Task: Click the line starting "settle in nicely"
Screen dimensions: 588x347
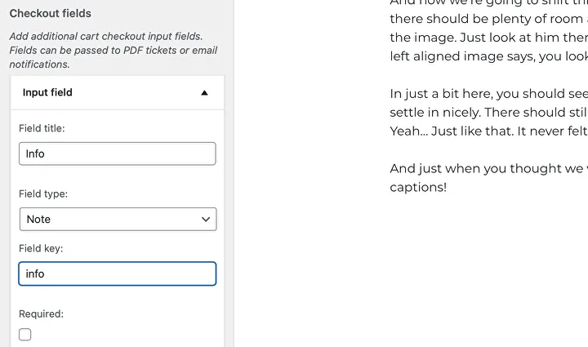Action: pos(488,112)
